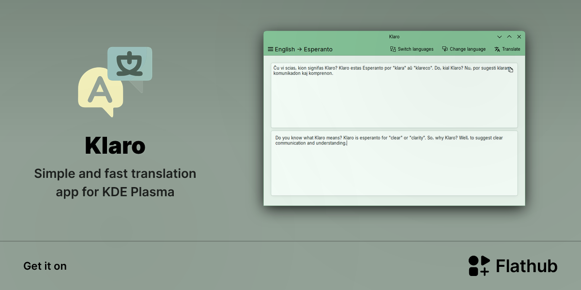Copy the translated Esperanto text
The width and height of the screenshot is (581, 290).
(510, 70)
